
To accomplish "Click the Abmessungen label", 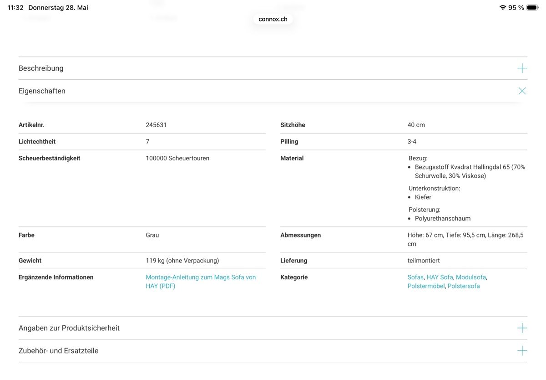I will (x=300, y=235).
